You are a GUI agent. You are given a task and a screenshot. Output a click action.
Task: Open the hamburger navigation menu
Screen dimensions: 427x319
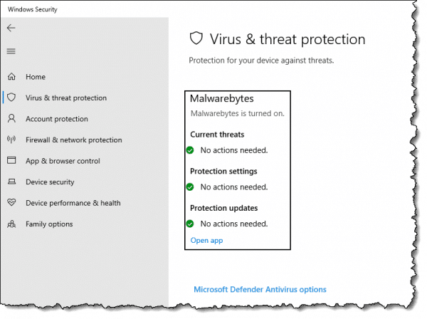coord(11,51)
